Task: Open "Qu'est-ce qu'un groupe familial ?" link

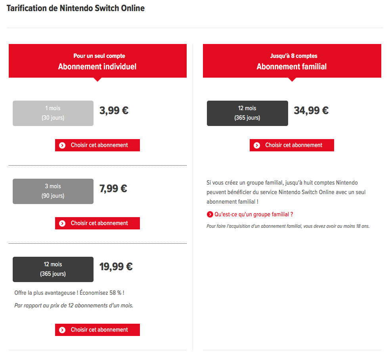Action: click(254, 215)
